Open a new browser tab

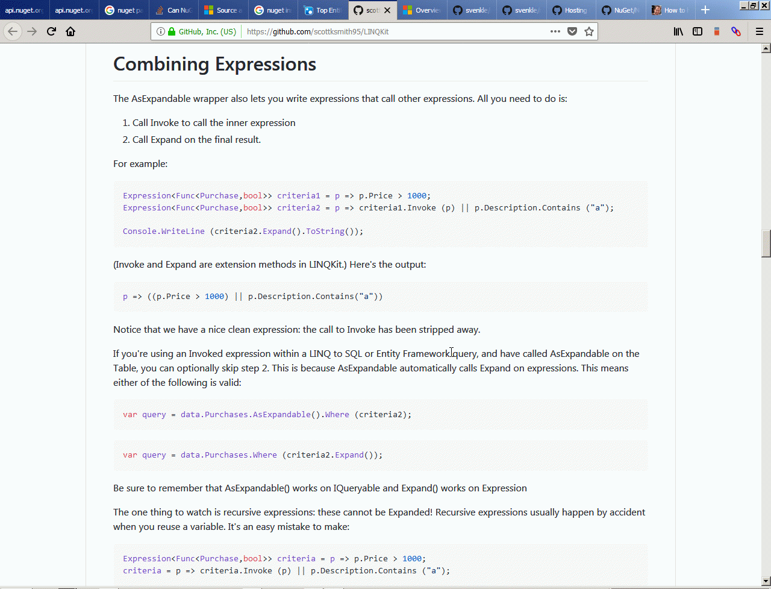(x=705, y=10)
